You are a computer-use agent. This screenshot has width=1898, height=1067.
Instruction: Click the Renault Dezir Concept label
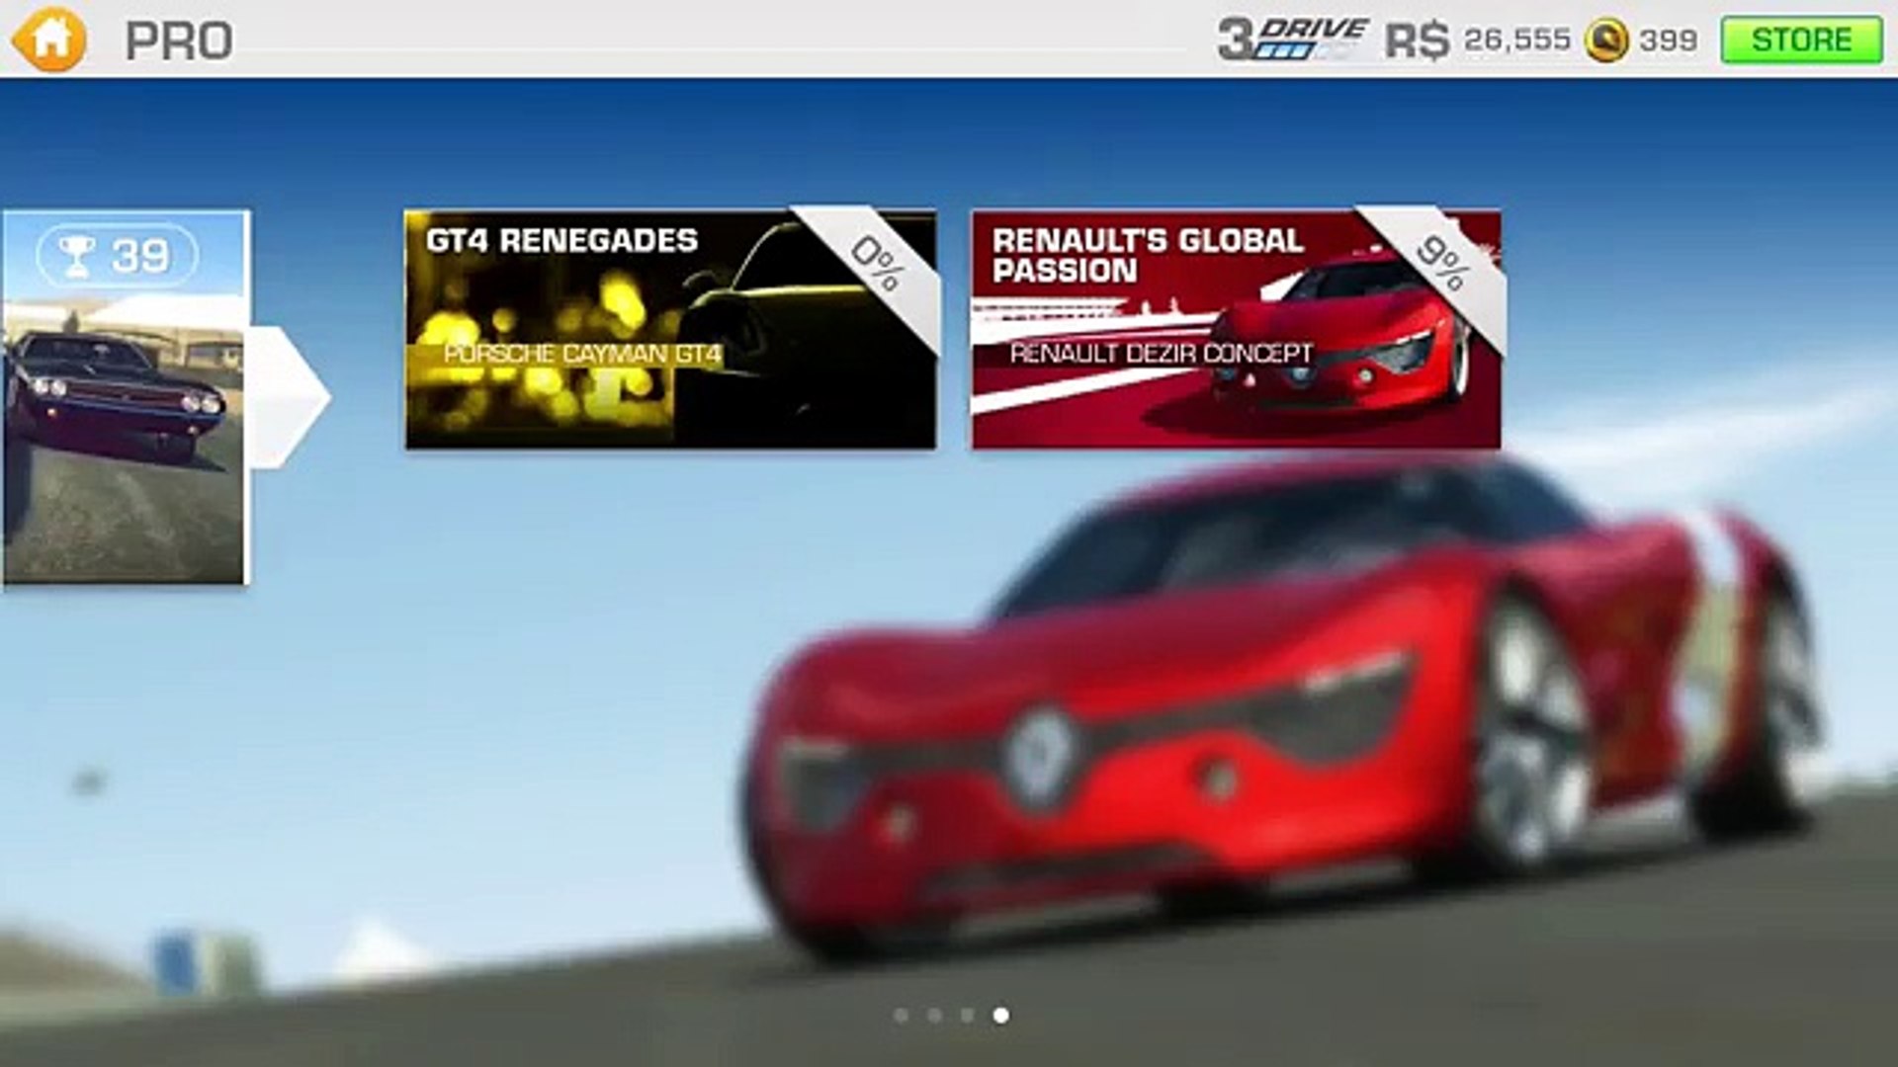pyautogui.click(x=1161, y=354)
